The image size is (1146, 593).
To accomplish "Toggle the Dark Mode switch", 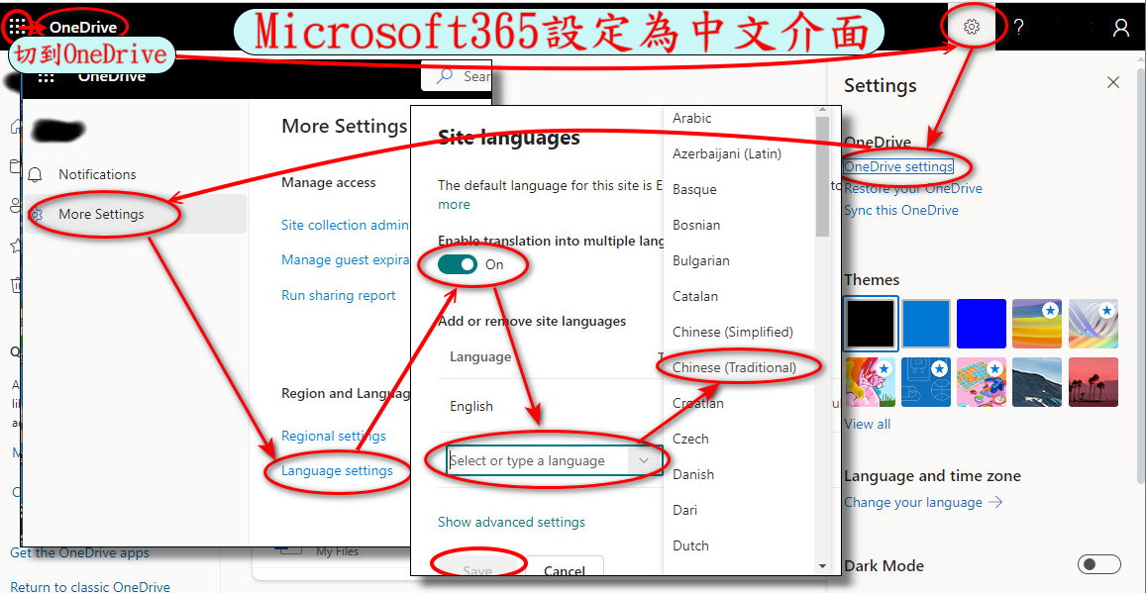I will [1099, 564].
